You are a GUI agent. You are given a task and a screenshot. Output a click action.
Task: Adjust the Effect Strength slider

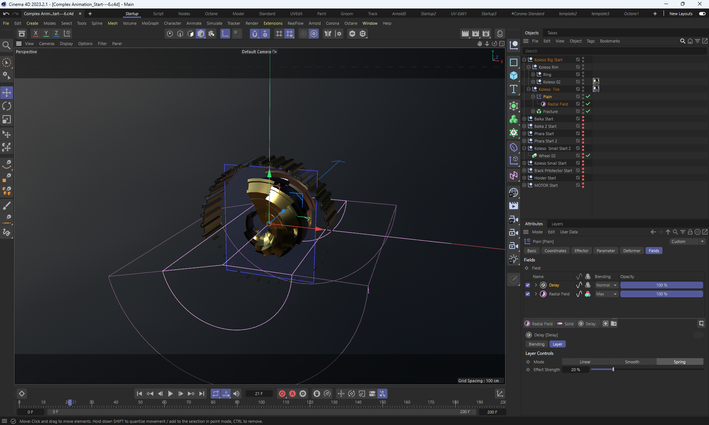pos(613,370)
